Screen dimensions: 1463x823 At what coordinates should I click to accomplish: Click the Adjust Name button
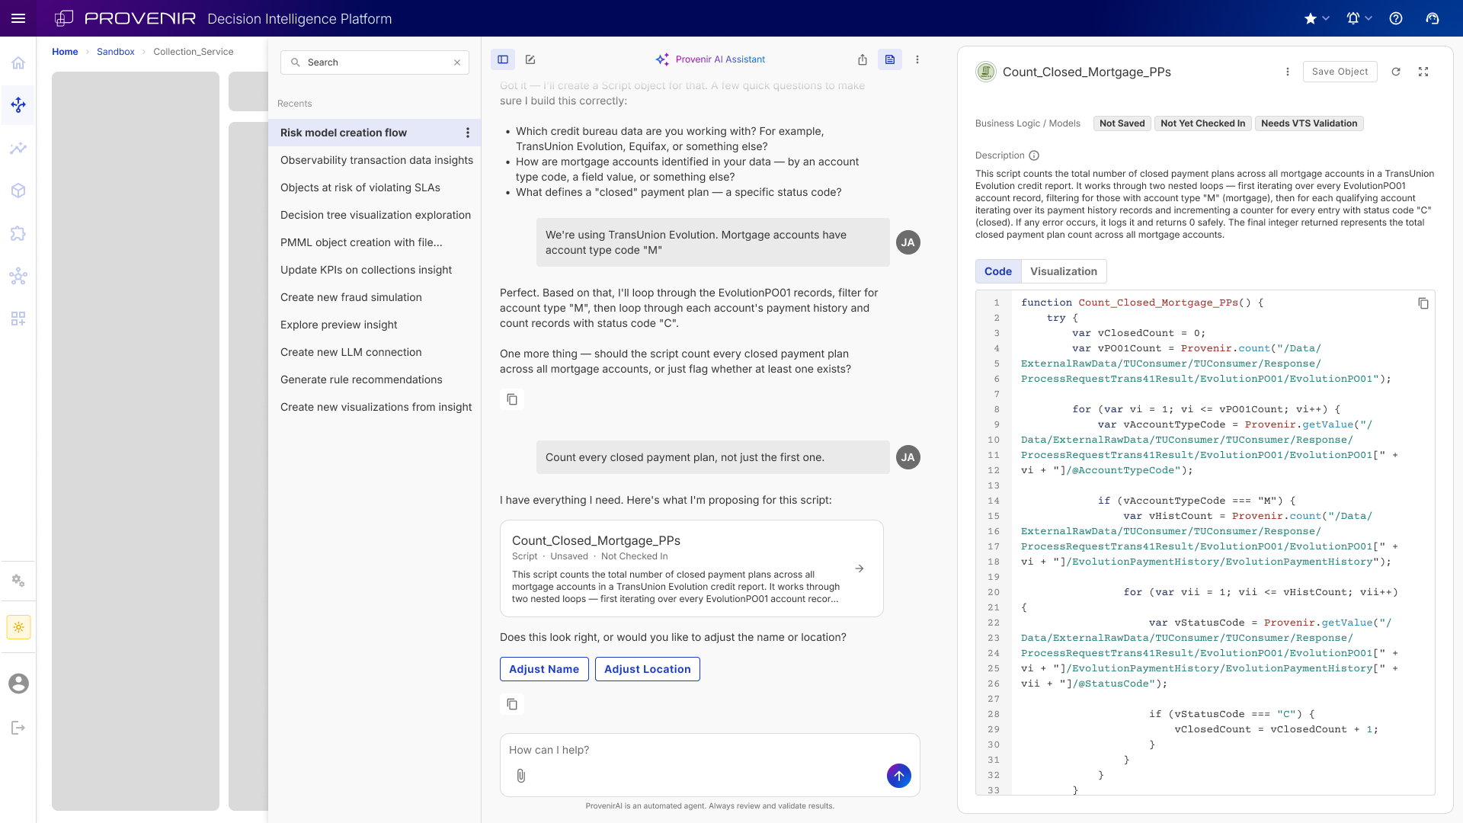point(544,669)
